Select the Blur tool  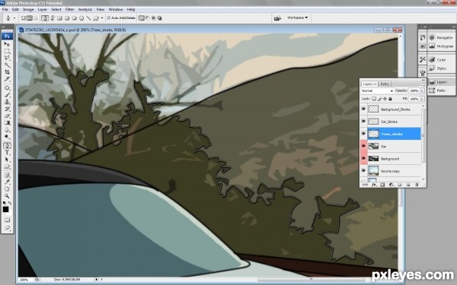[x=7, y=130]
